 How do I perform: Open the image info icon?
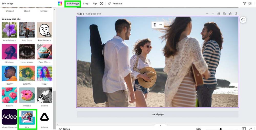click(102, 4)
